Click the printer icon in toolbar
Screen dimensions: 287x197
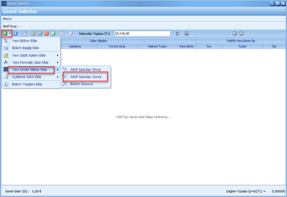tap(70, 33)
